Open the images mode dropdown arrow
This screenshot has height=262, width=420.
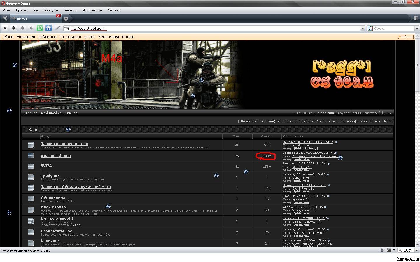click(394, 250)
